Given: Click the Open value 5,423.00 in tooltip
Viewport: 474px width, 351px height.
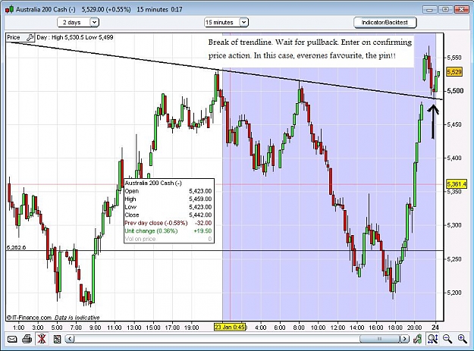Looking at the screenshot, I should pos(200,191).
